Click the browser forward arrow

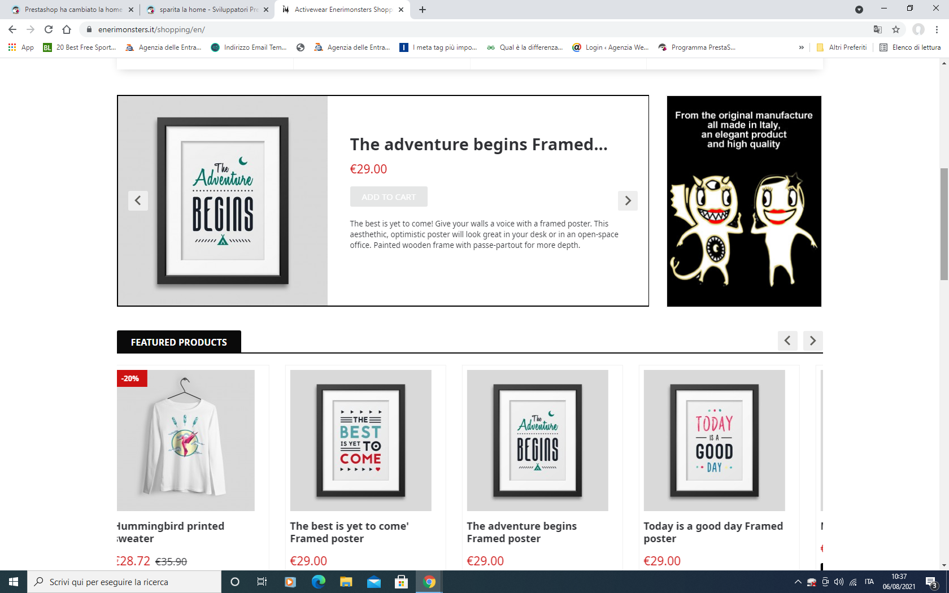[31, 29]
